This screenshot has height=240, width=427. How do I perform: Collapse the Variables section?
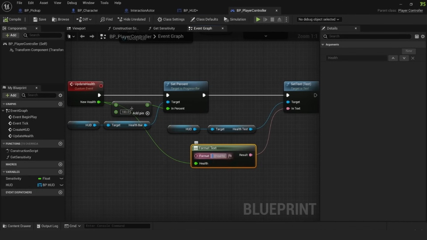pos(4,172)
